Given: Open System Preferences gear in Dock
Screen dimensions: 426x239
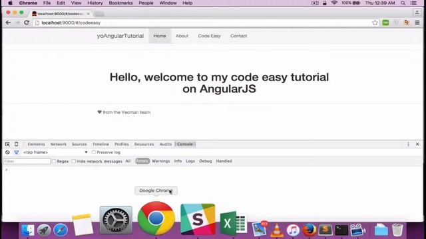Looking at the screenshot, I should point(116,220).
